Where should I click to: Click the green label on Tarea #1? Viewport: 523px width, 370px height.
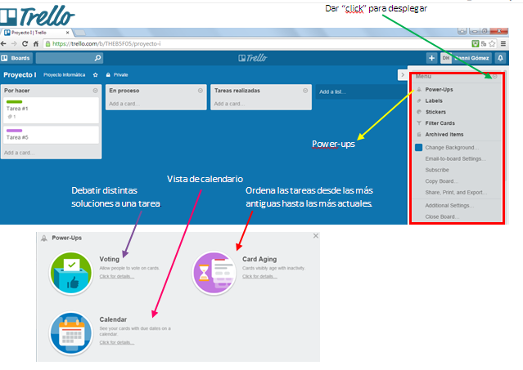pos(15,102)
